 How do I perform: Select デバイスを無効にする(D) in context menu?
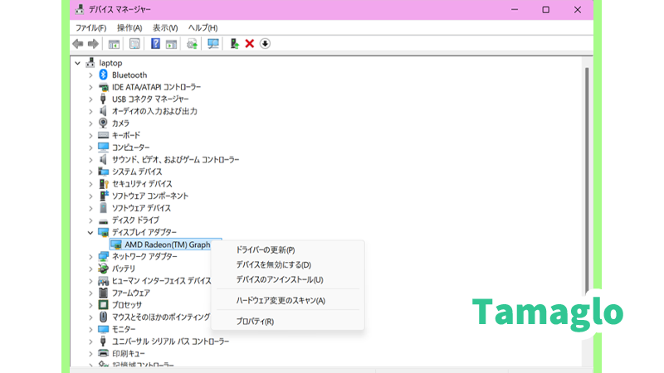(274, 264)
